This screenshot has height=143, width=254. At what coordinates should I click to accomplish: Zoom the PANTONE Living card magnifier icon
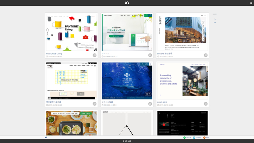(95, 55)
